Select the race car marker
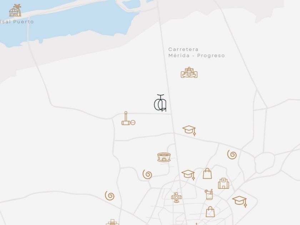 point(189,72)
